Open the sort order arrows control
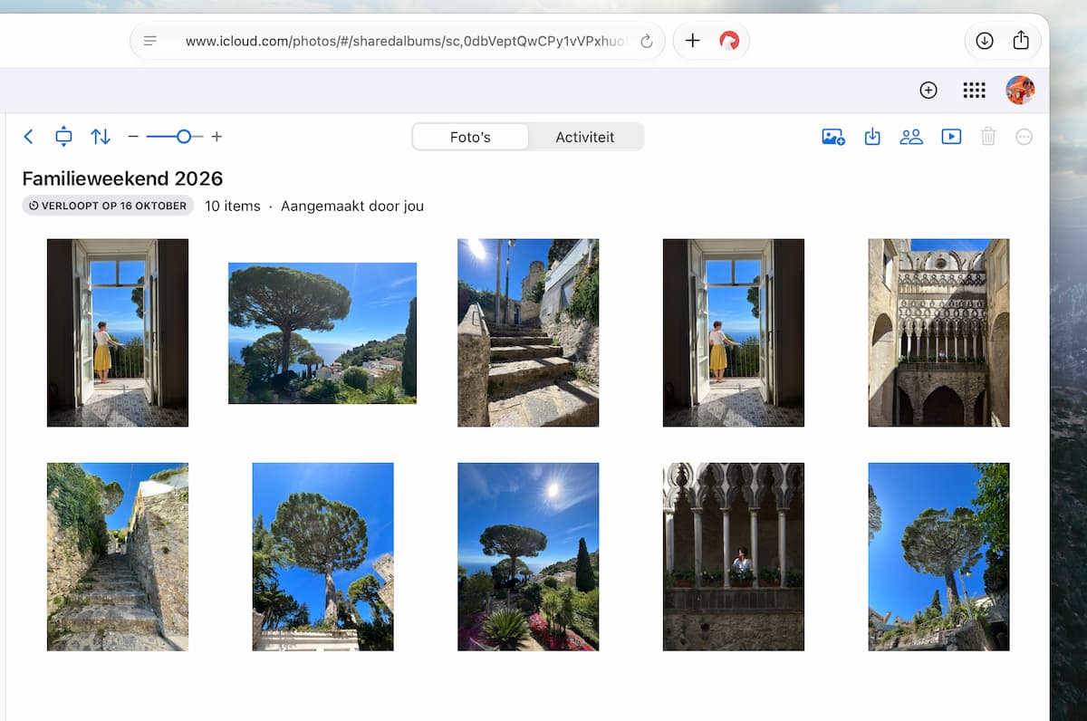This screenshot has width=1087, height=721. tap(101, 137)
